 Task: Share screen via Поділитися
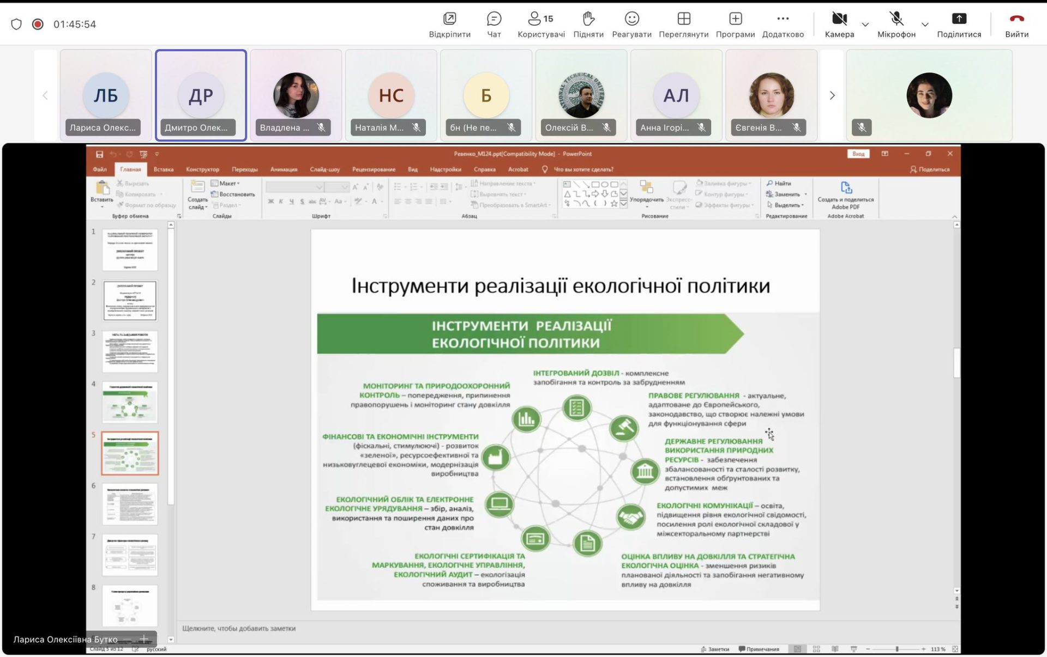959,25
